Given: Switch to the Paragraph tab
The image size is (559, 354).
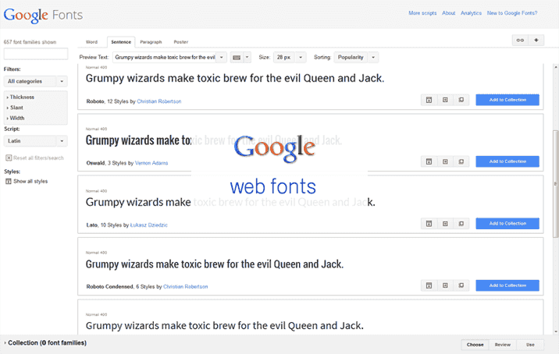Looking at the screenshot, I should click(151, 41).
